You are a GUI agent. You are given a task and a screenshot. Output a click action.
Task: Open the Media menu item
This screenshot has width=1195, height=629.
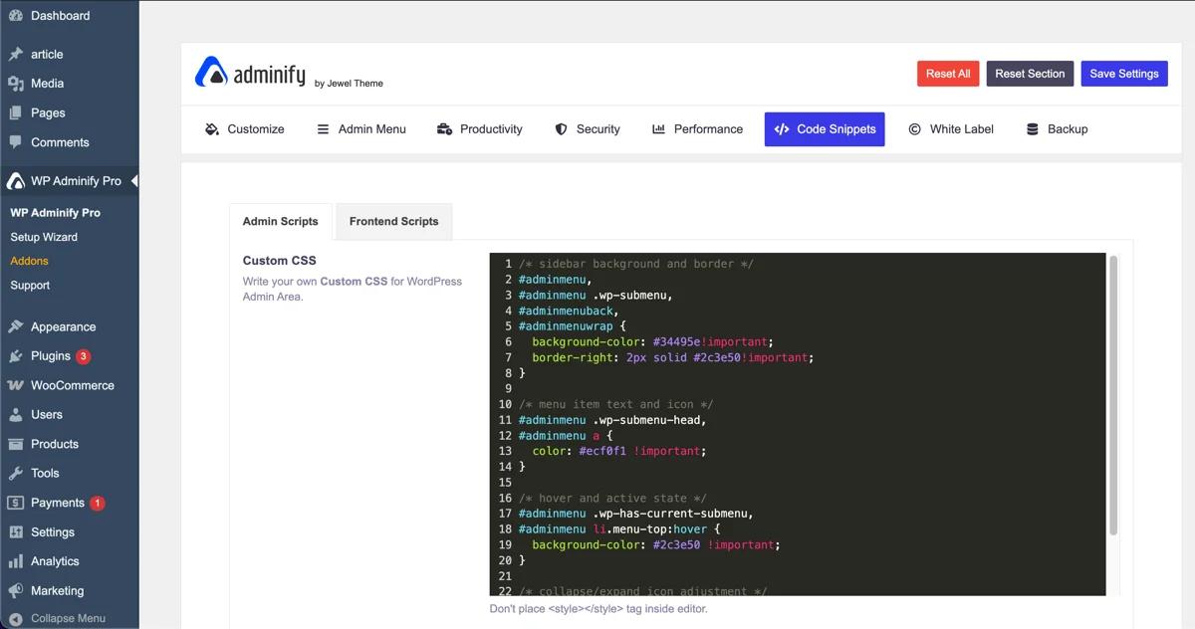[70, 84]
